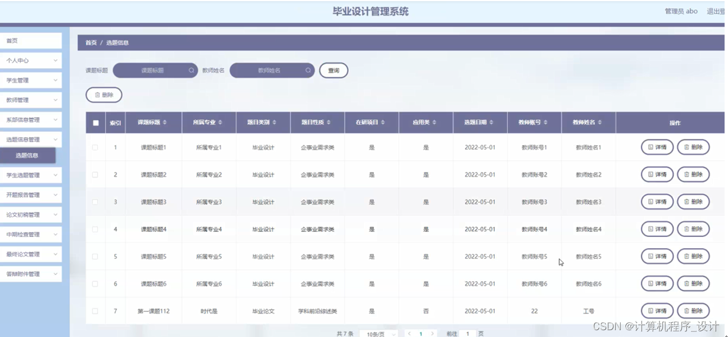Viewport: 728px width, 337px height.
Task: Delete the 课题标题3 row
Action: point(693,202)
